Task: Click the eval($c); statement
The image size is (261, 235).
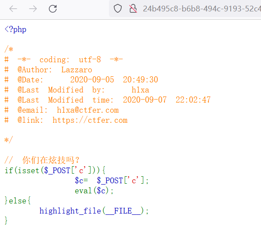Action: pyautogui.click(x=94, y=191)
